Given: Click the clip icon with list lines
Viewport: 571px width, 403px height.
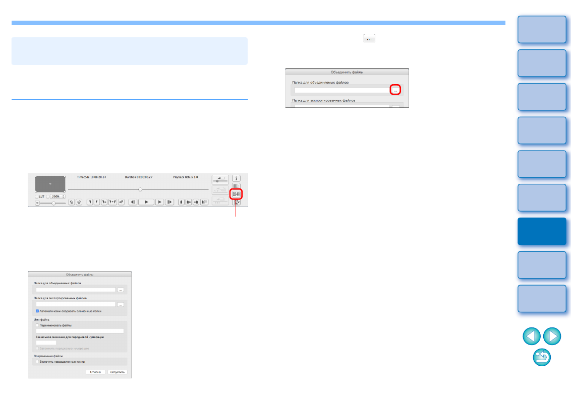Looking at the screenshot, I should (x=204, y=202).
